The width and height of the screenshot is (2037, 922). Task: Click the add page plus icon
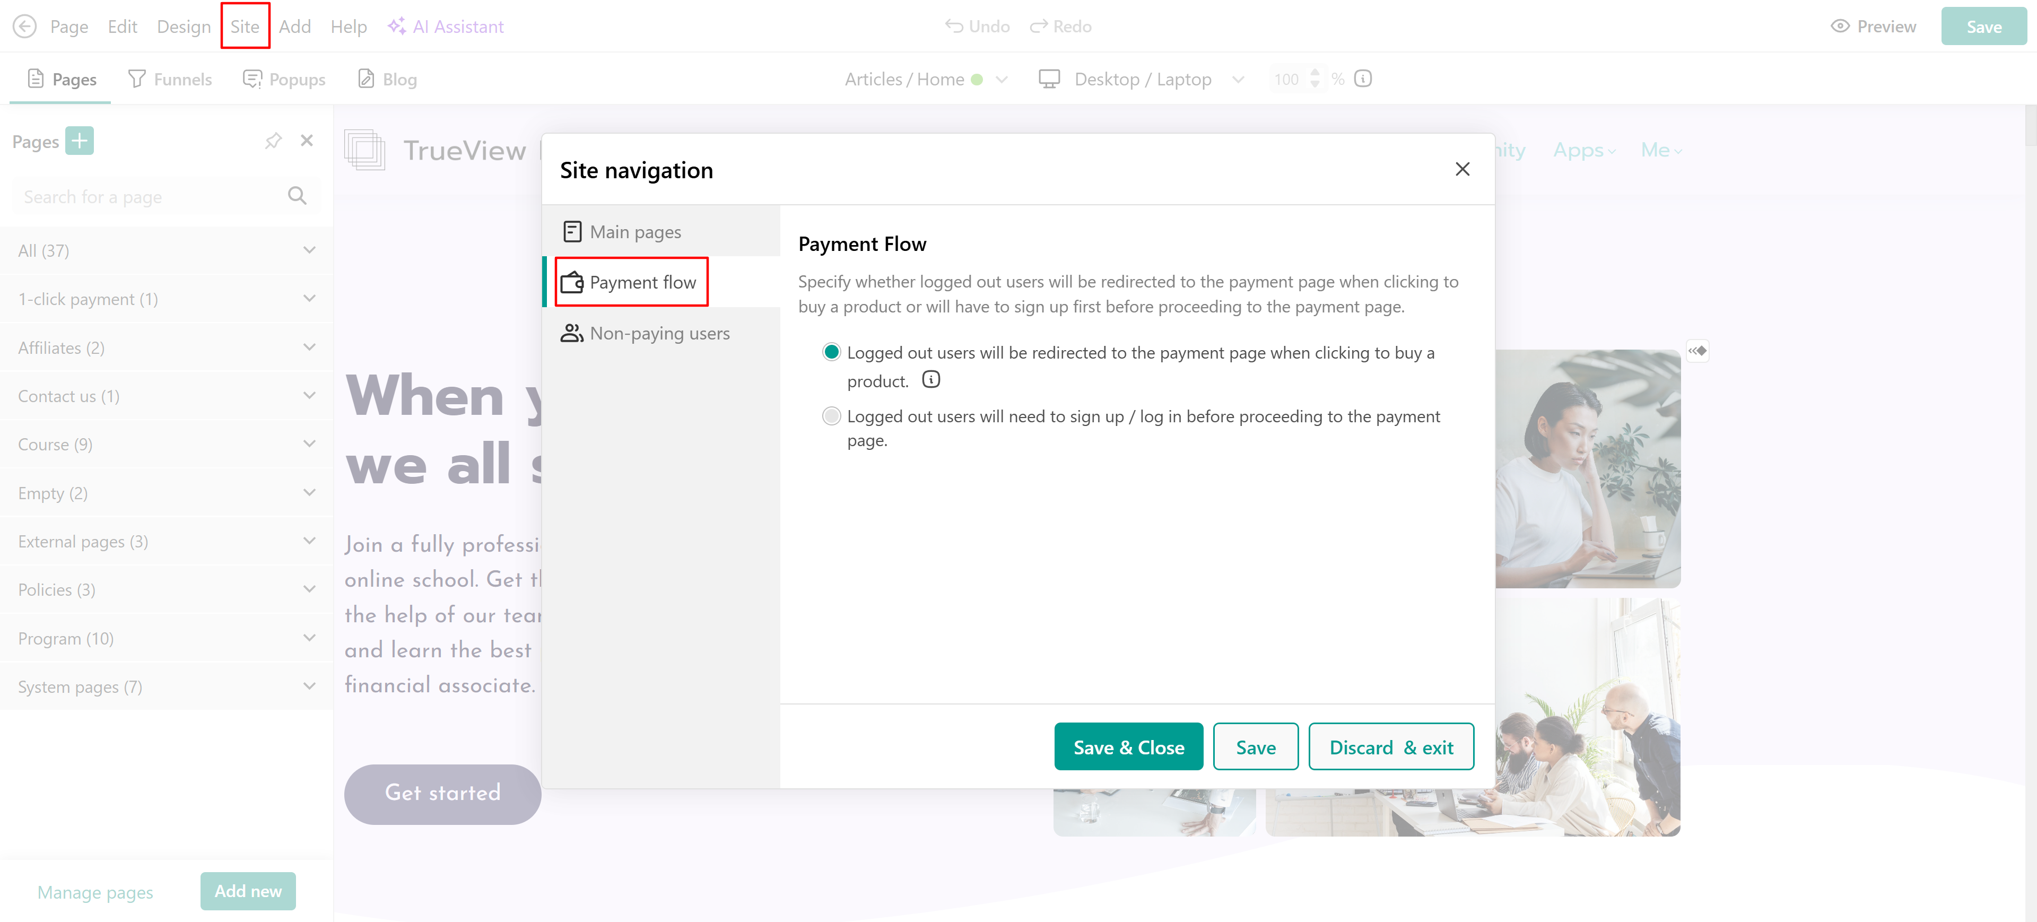[79, 141]
